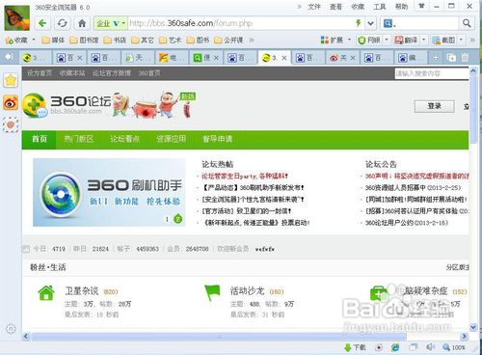Click the 设为首页 link
This screenshot has height=355, width=482.
[x=40, y=73]
